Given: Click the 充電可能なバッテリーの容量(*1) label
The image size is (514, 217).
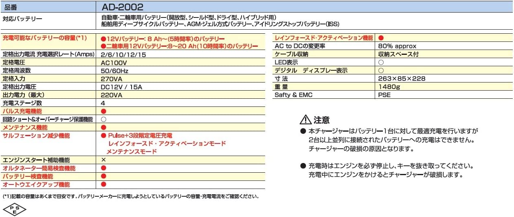Looking at the screenshot, I should (45, 38).
